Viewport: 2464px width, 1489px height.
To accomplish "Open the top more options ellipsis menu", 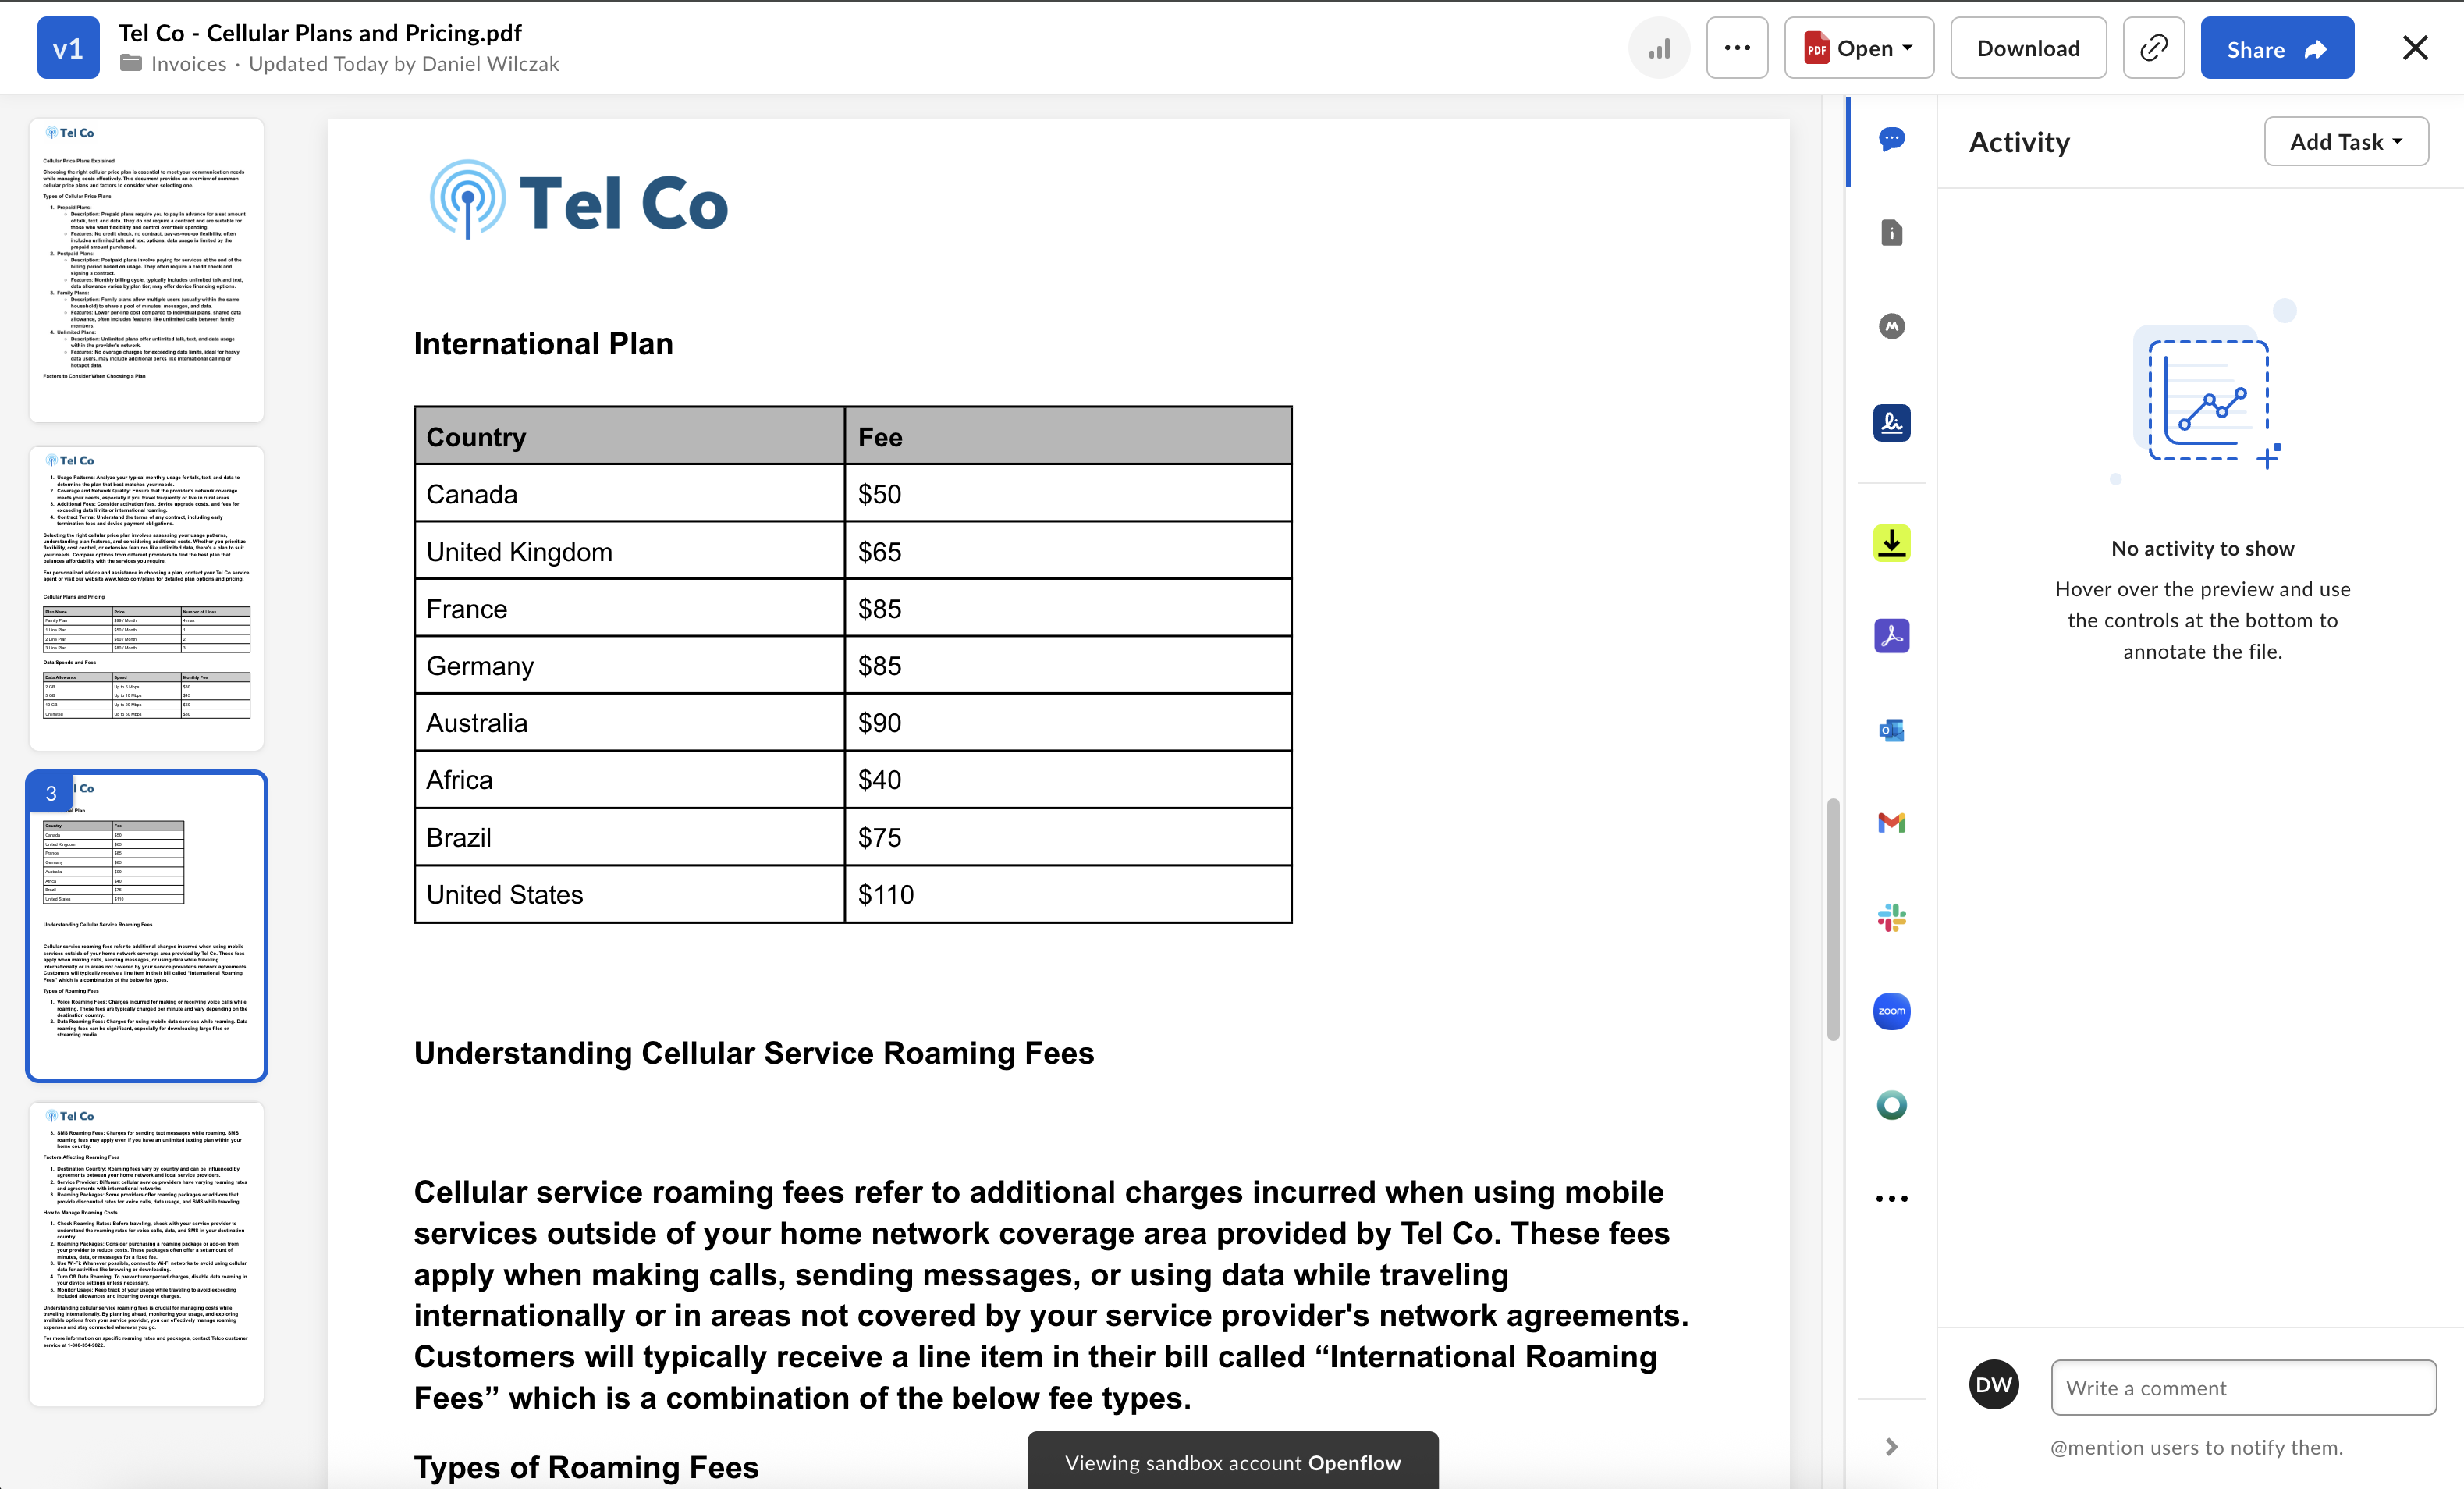I will tap(1737, 48).
